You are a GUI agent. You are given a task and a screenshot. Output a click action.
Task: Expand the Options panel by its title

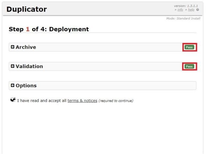[x=26, y=86]
